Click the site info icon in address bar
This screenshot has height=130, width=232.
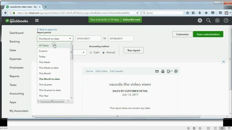11,13
